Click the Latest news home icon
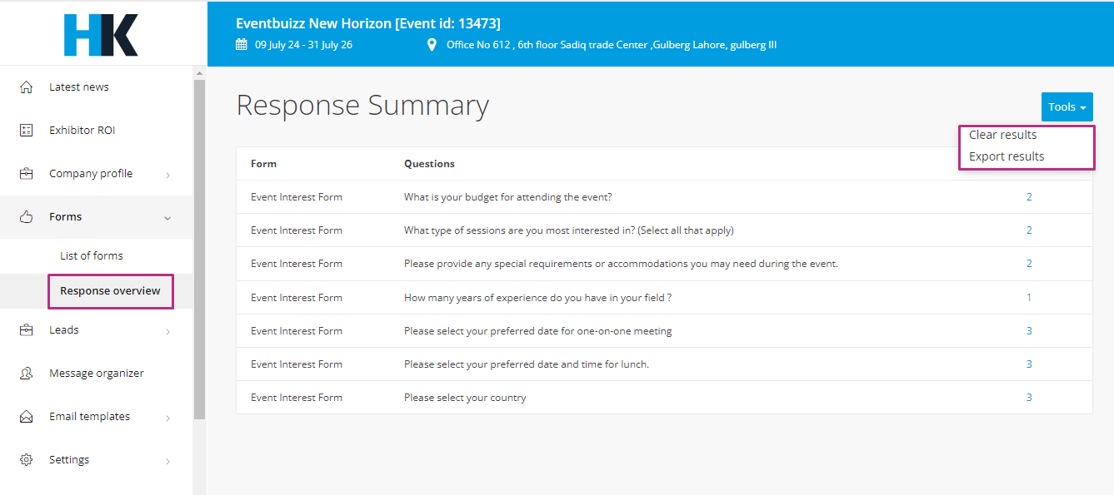Viewport: 1114px width, 495px height. click(x=27, y=87)
